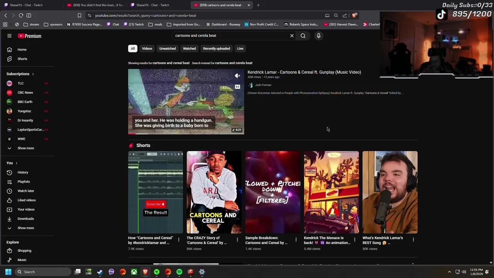Open the Windows Start menu
Screen dimensions: 494x278
pos(8,272)
